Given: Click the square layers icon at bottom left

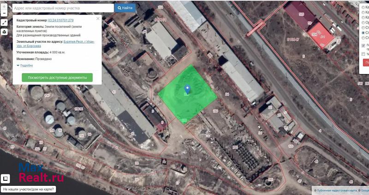Looking at the screenshot, I should coord(6,178).
